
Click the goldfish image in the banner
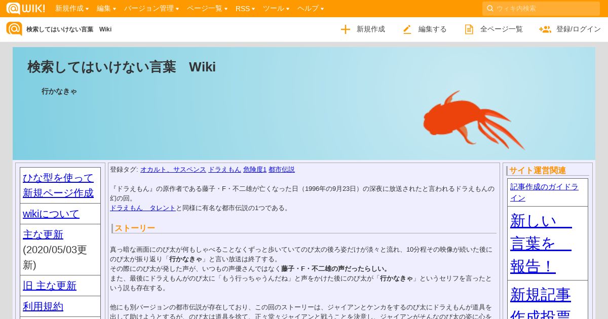click(474, 120)
